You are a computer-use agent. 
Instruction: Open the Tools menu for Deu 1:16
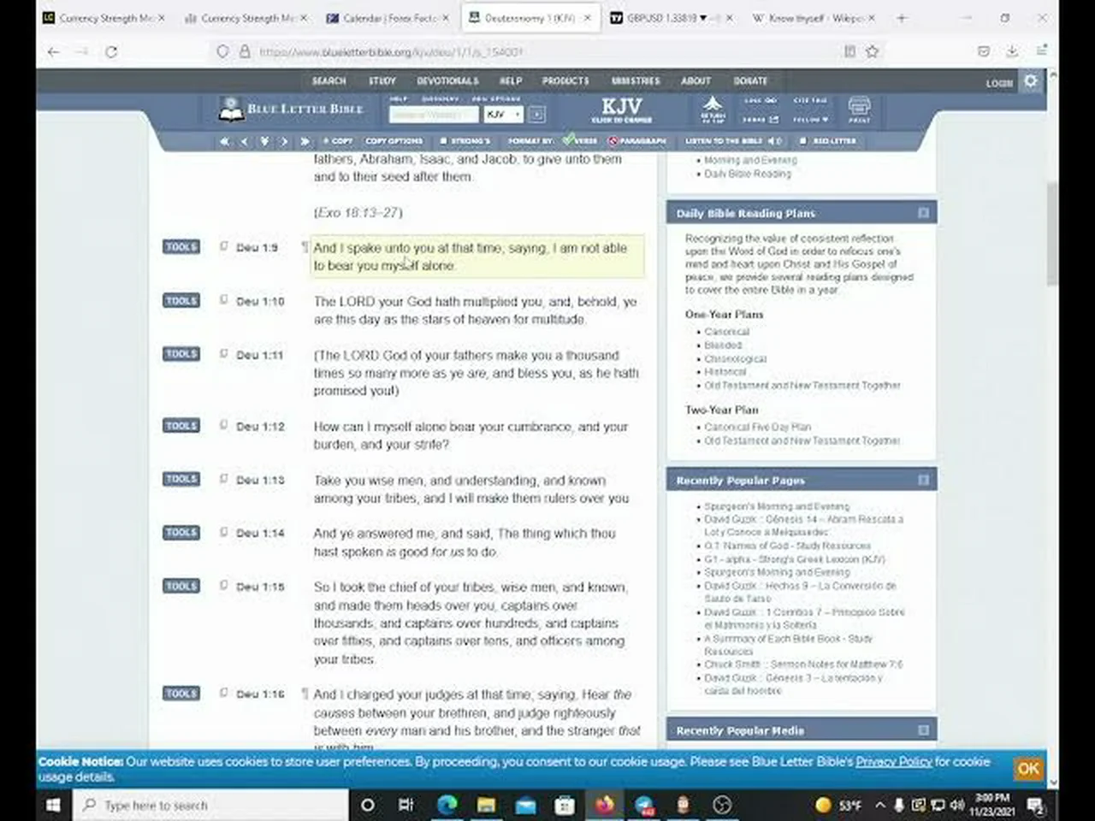[x=181, y=693]
